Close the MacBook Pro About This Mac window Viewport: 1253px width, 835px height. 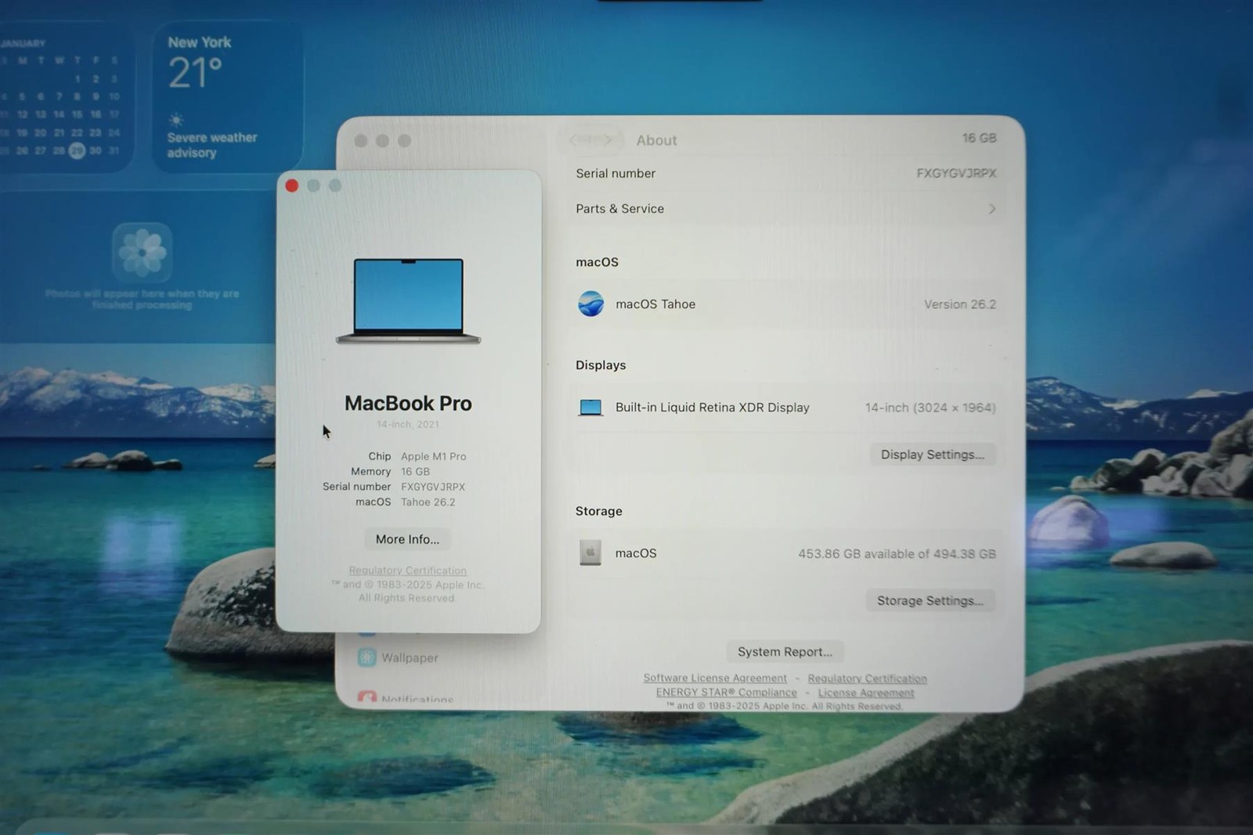pos(292,185)
